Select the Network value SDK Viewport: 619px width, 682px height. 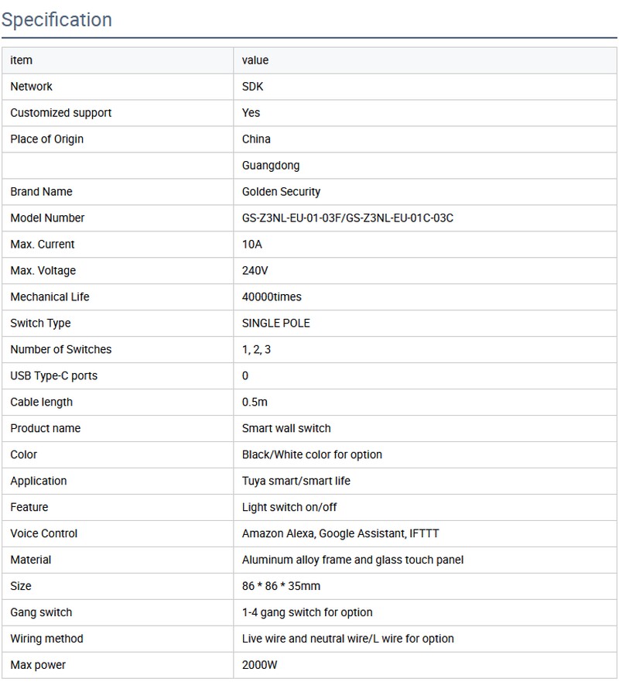click(253, 87)
